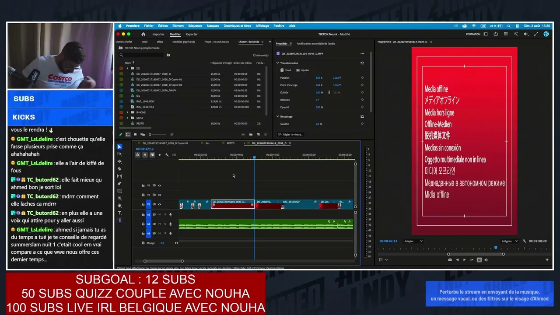Open the Intégrale playback resolution dropdown

click(x=510, y=241)
